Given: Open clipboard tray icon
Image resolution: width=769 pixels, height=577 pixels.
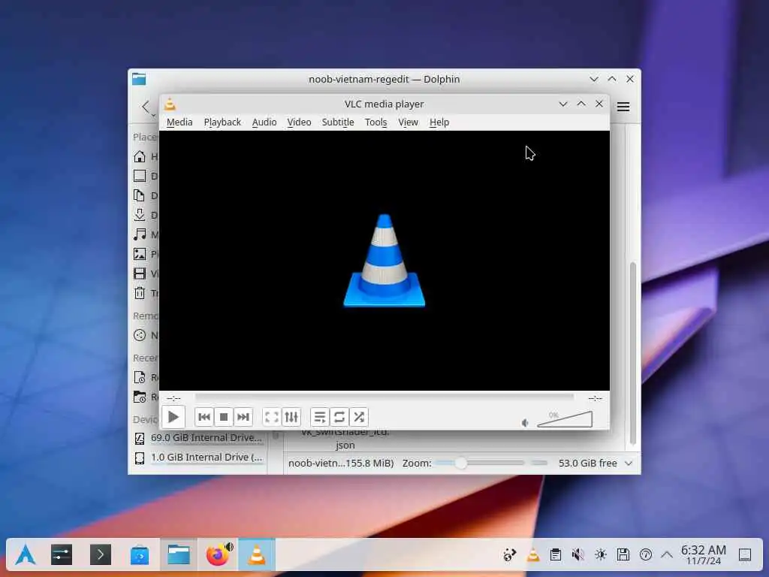Looking at the screenshot, I should 556,555.
